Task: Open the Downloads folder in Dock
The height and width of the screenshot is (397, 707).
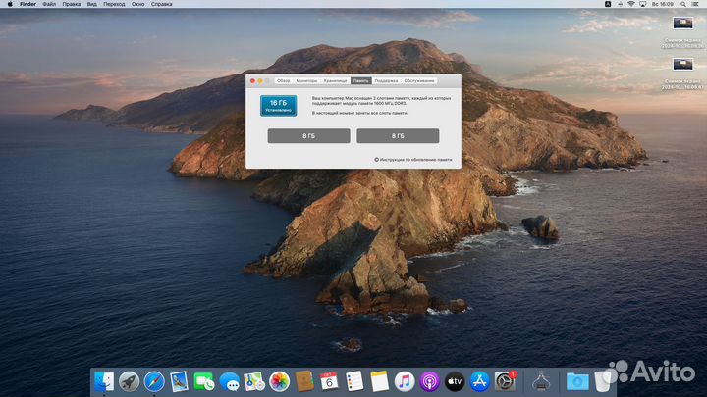Action: (x=577, y=381)
